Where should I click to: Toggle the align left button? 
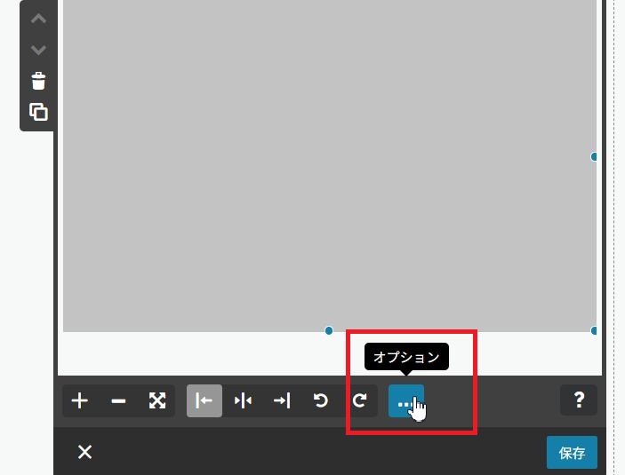(x=204, y=400)
